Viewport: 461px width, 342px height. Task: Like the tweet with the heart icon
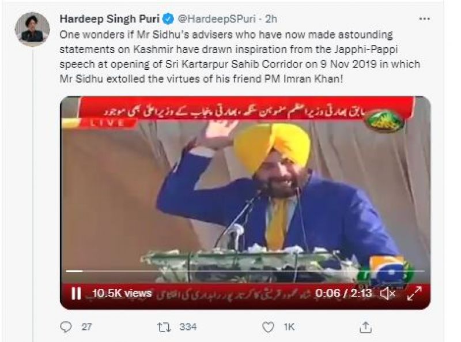(x=268, y=327)
